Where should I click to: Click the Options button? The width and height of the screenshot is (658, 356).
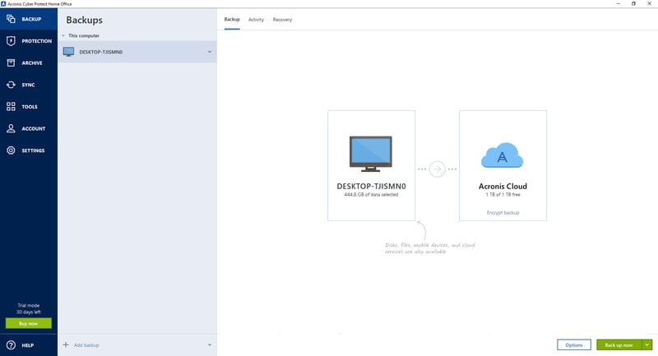[x=573, y=344]
